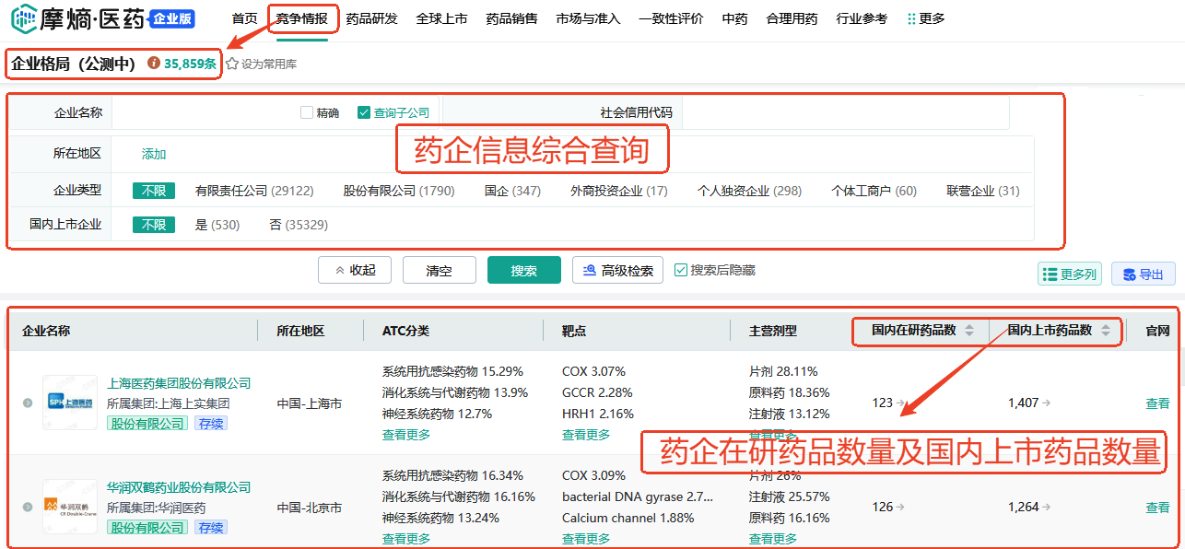1185x549 pixels.
Task: Open 高级检索 advanced search
Action: pyautogui.click(x=617, y=270)
